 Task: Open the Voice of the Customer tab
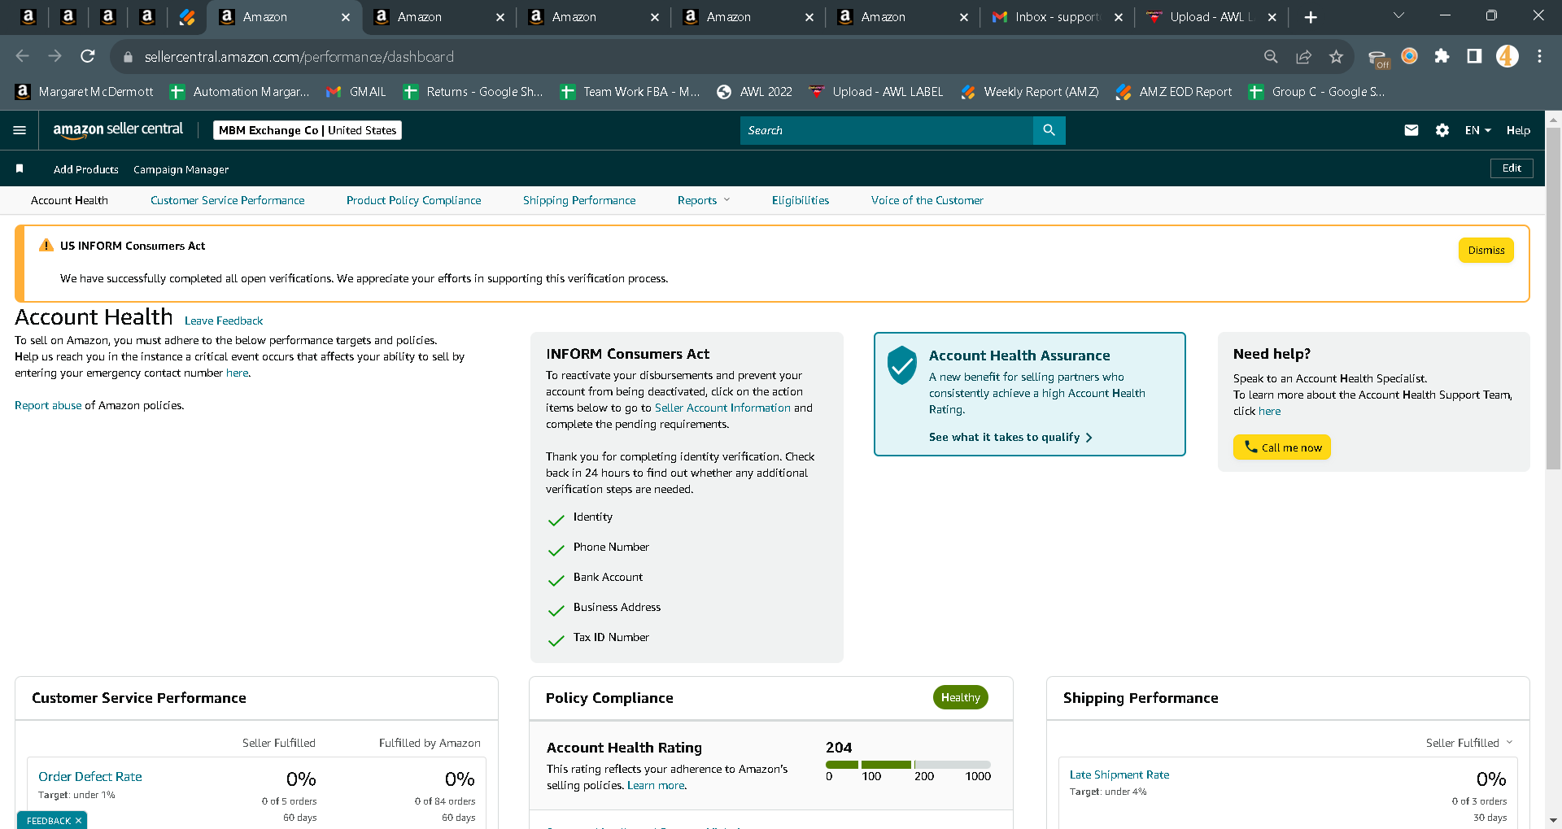click(x=927, y=200)
